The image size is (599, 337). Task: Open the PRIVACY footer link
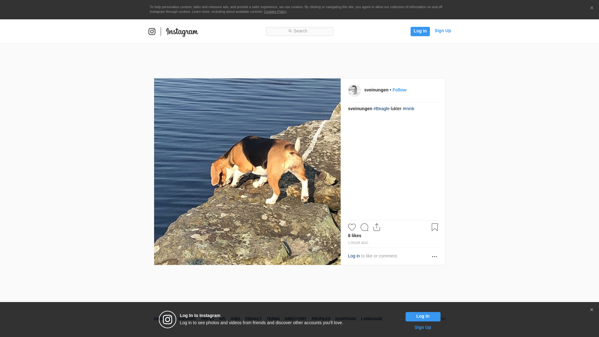pyautogui.click(x=253, y=319)
